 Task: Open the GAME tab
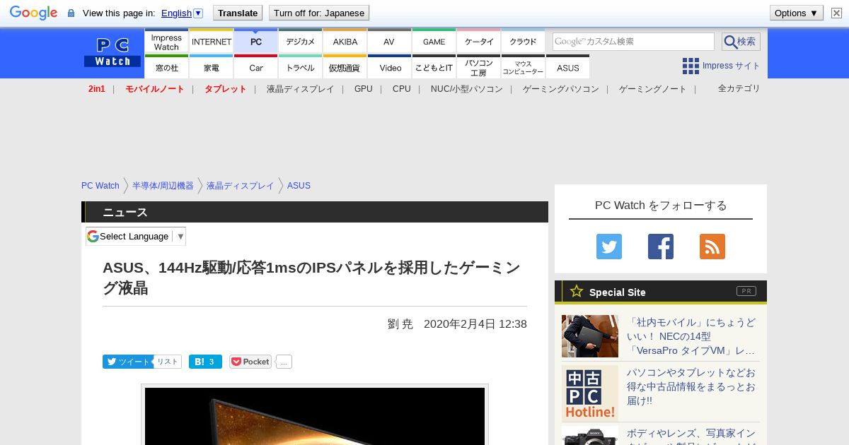(x=434, y=41)
